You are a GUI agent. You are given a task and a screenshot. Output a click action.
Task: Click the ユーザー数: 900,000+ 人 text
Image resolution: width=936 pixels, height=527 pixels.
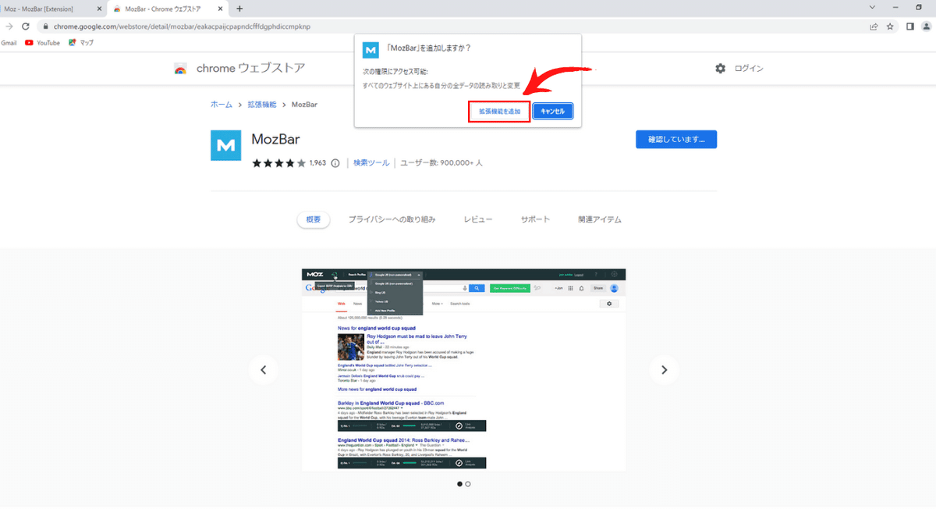(x=441, y=163)
